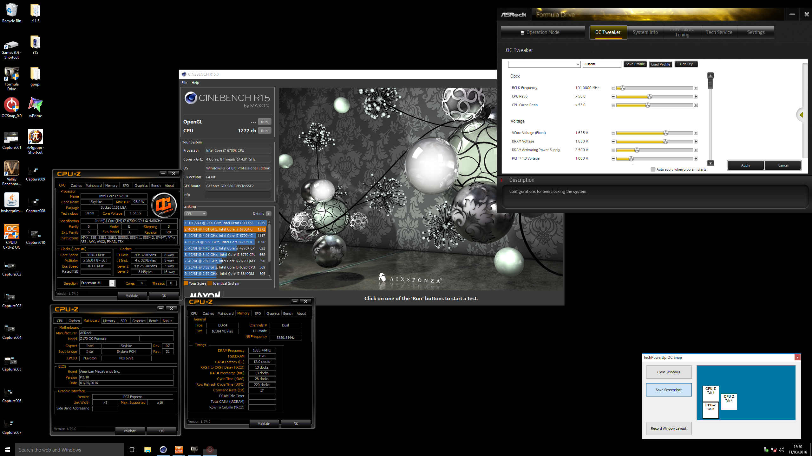The image size is (812, 456).
Task: Apply the OC Tweaker settings
Action: point(745,165)
